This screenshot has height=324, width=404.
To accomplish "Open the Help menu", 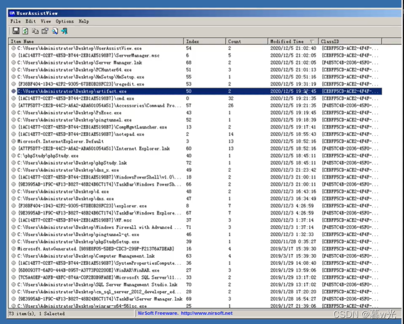I will coord(84,21).
